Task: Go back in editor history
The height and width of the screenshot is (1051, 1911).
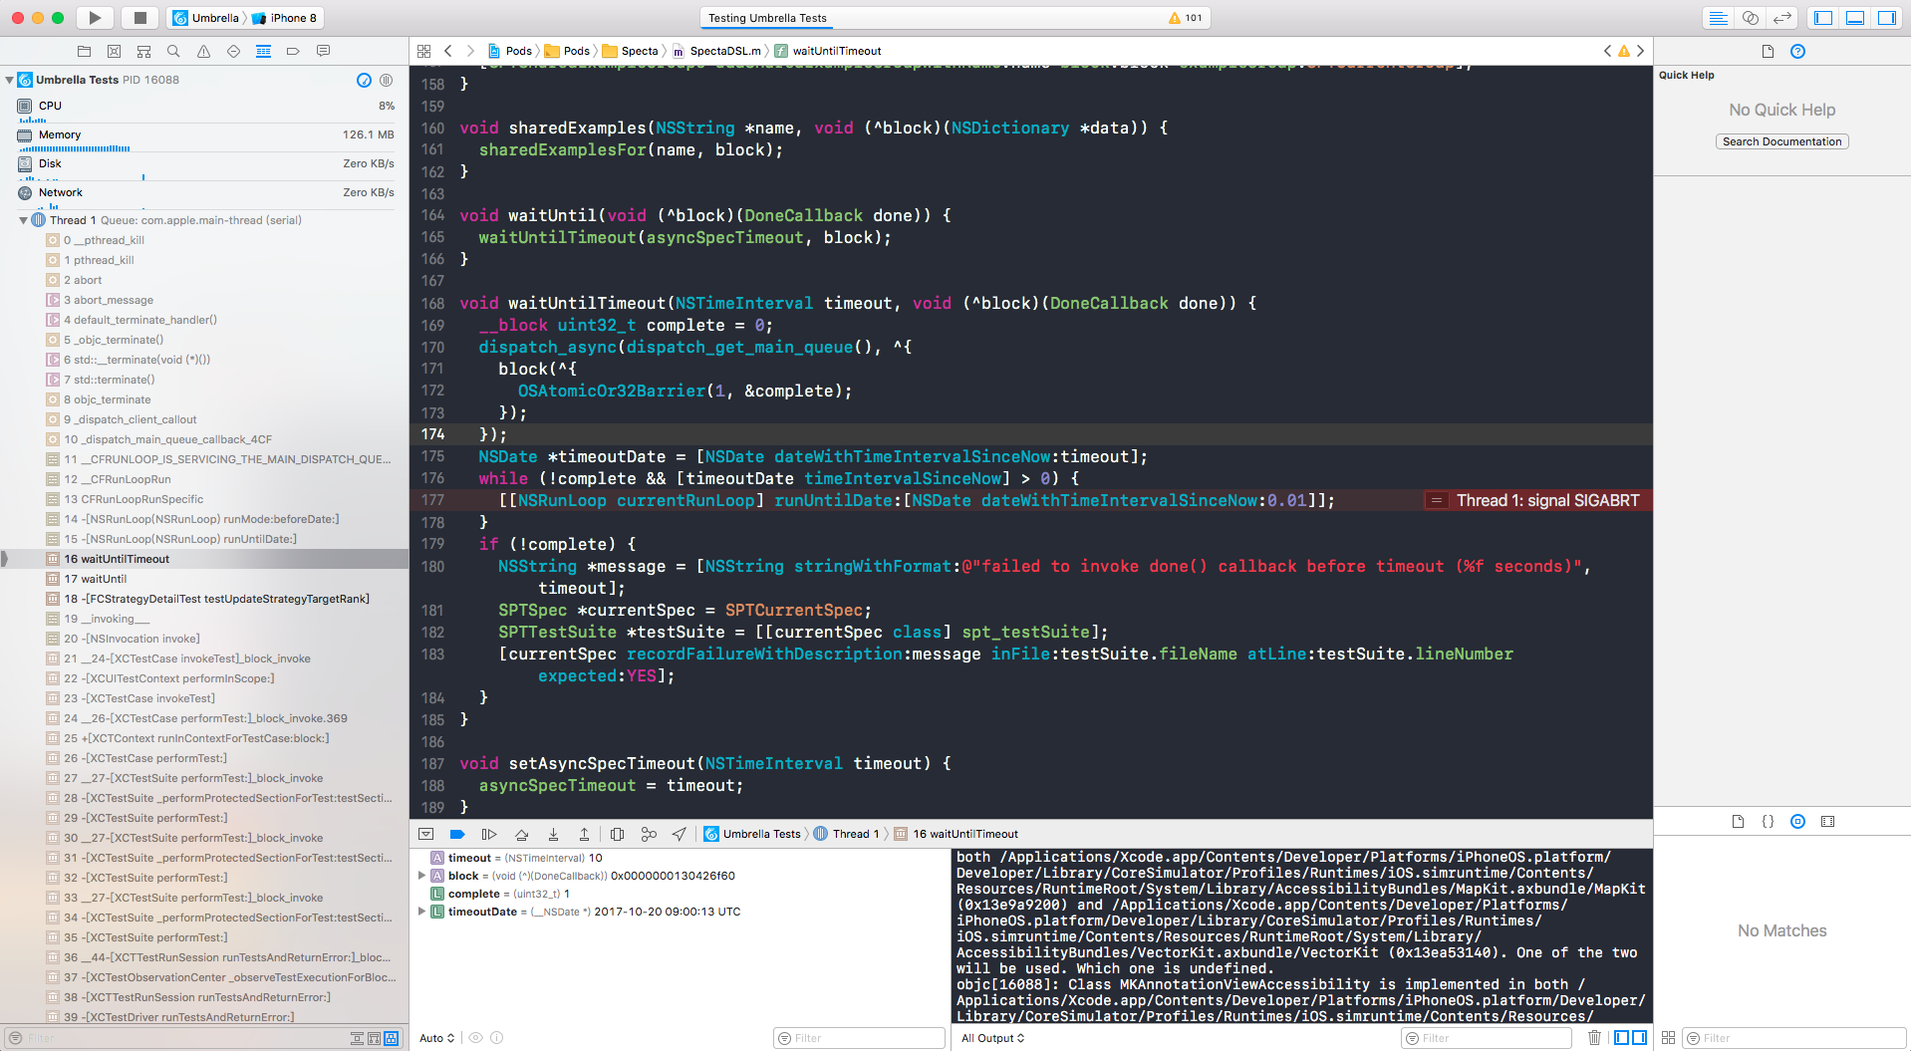Action: (x=448, y=51)
